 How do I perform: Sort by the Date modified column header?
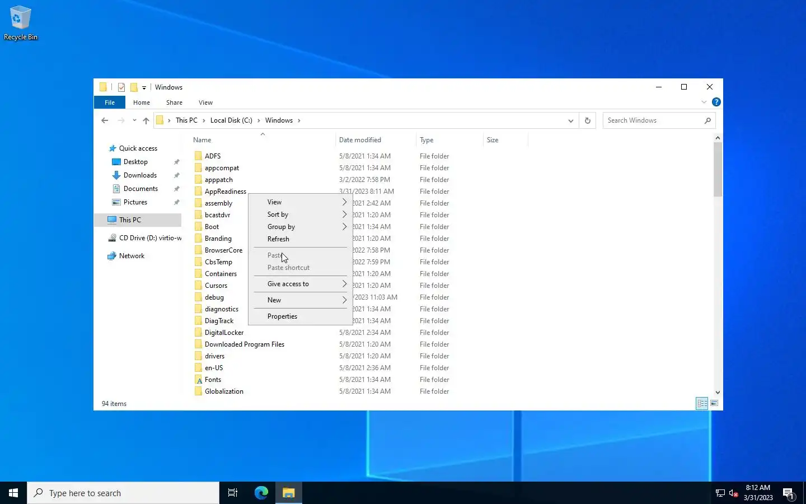click(x=376, y=140)
